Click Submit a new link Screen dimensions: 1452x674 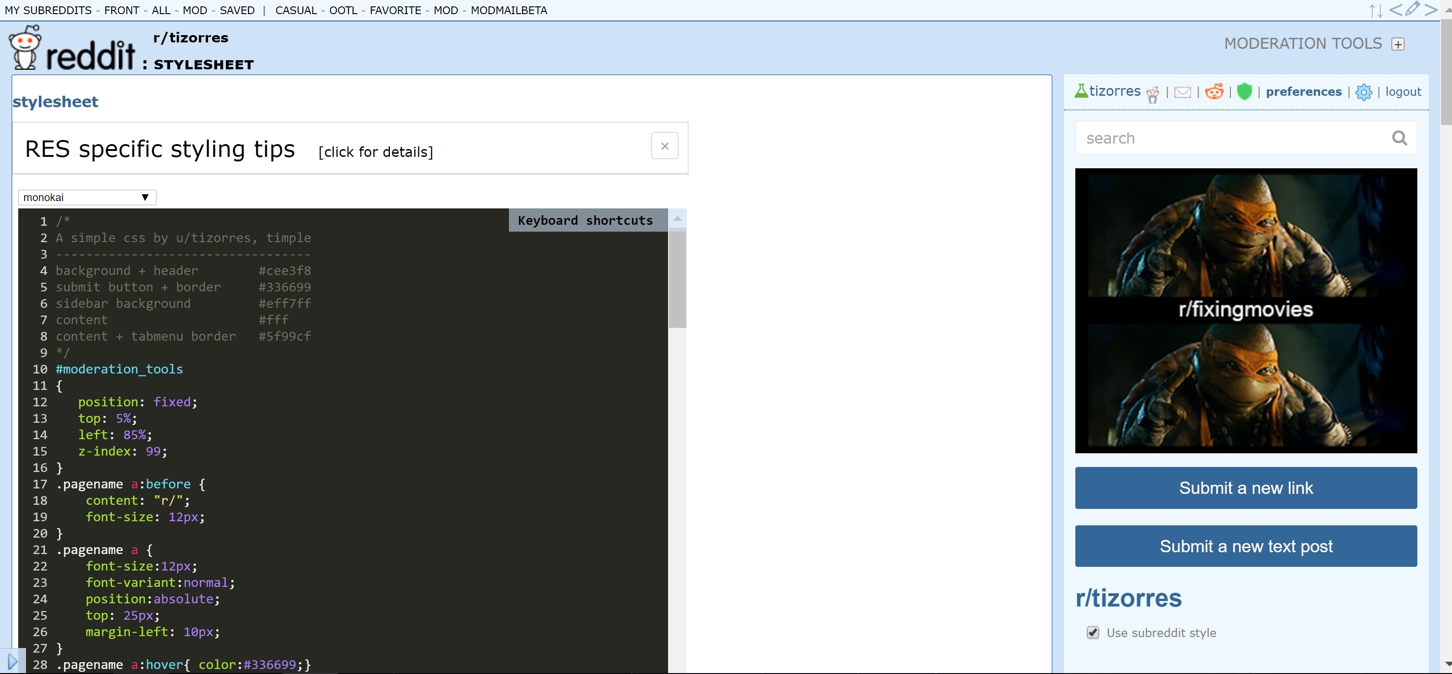1246,487
